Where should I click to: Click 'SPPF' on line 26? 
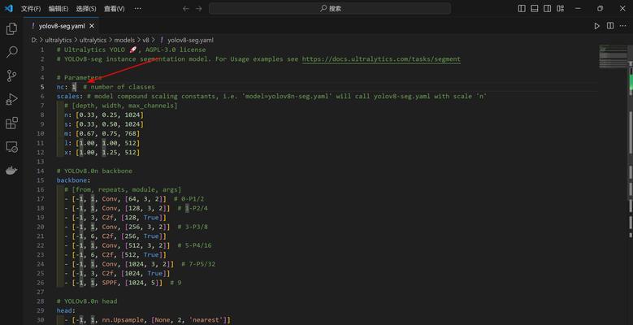(x=110, y=283)
